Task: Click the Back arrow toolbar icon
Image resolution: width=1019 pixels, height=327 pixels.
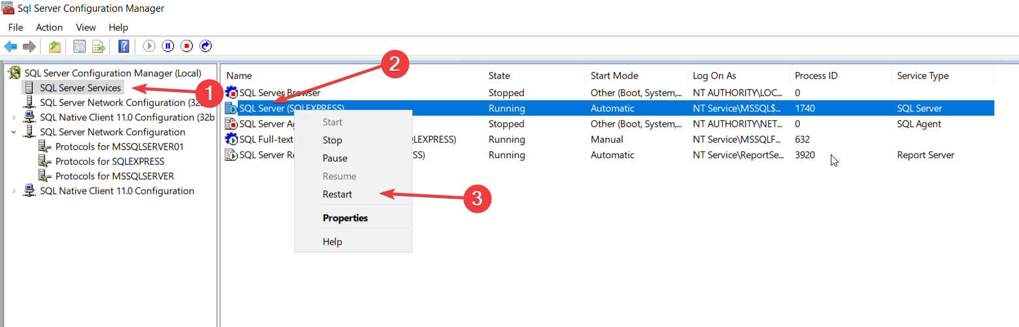Action: tap(10, 46)
